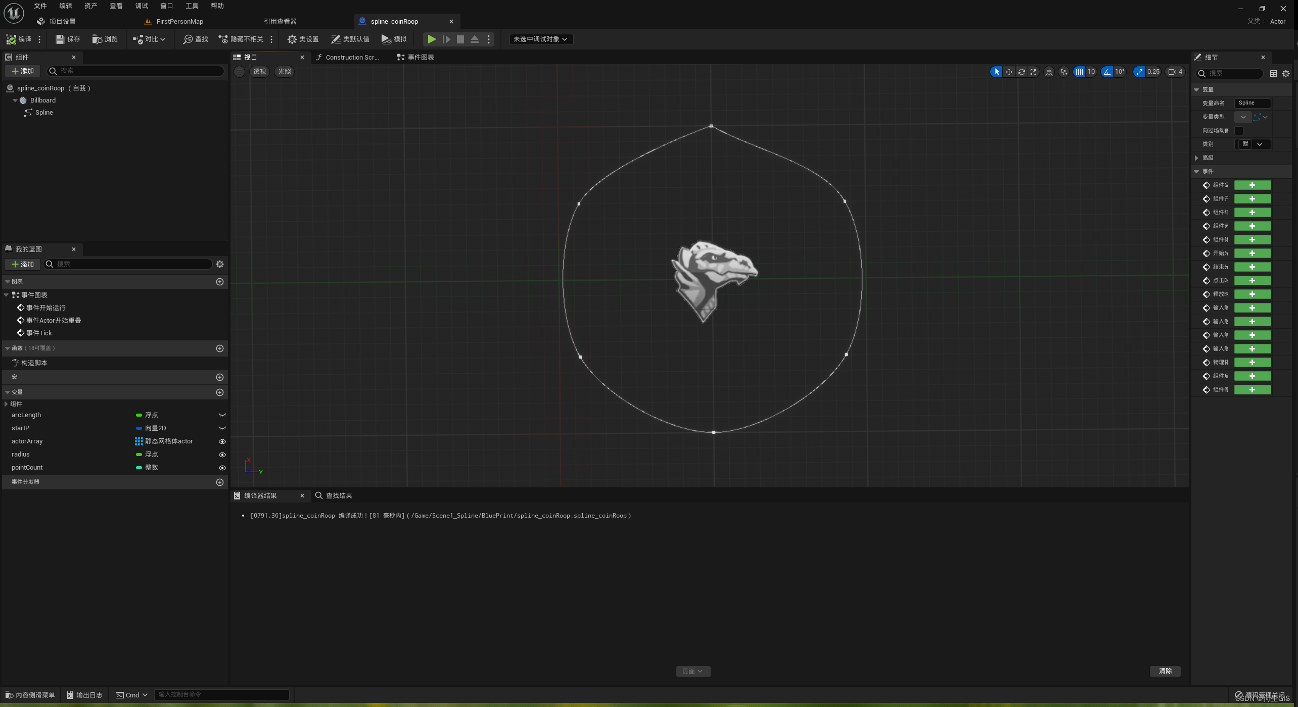Expand the 高级 section in Details panel
Screen dimensions: 1298x707
pyautogui.click(x=1196, y=158)
